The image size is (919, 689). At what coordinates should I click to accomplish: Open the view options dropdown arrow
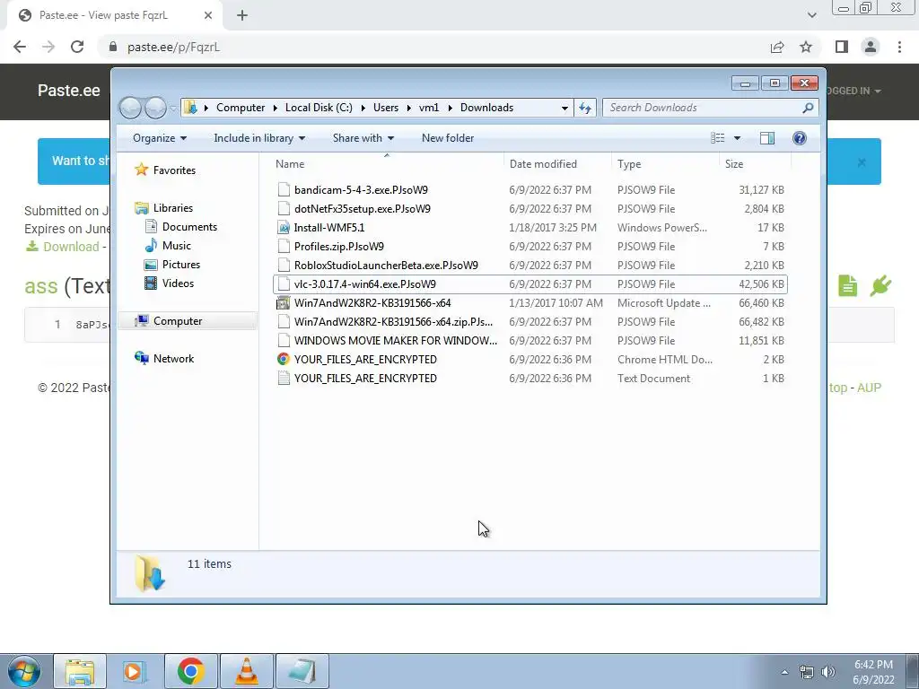tap(737, 138)
